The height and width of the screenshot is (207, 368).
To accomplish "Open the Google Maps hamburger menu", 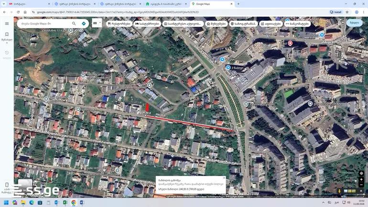I will coord(7,23).
